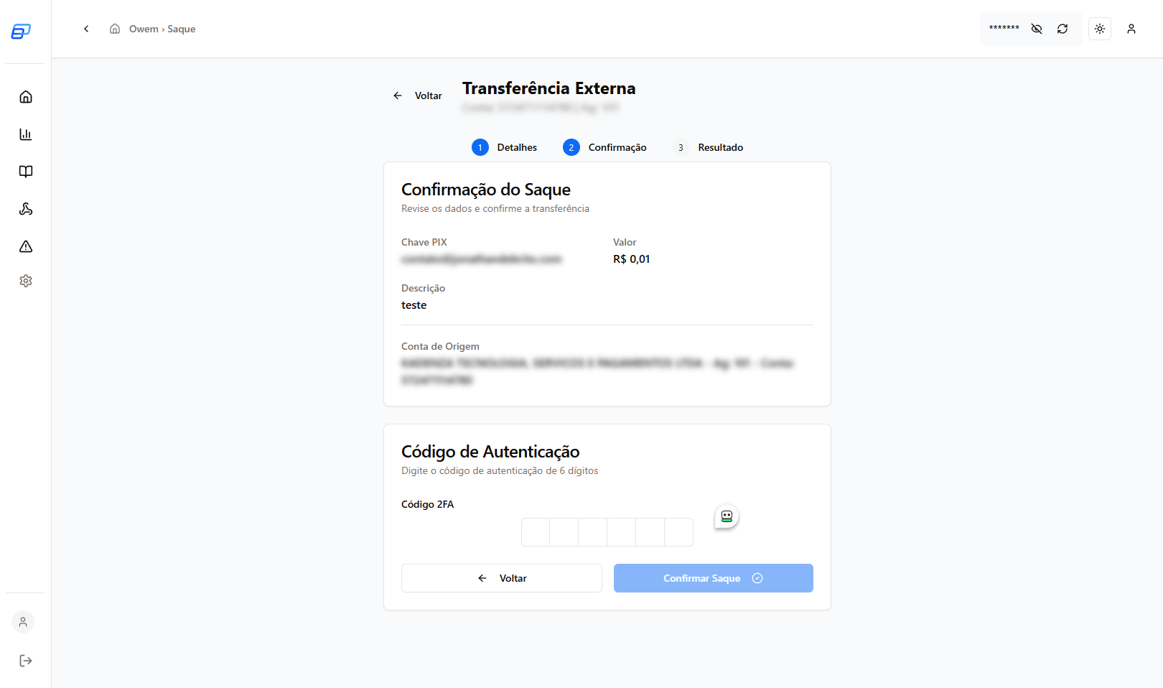Image resolution: width=1163 pixels, height=688 pixels.
Task: Click the refresh balance icon
Action: click(1062, 29)
